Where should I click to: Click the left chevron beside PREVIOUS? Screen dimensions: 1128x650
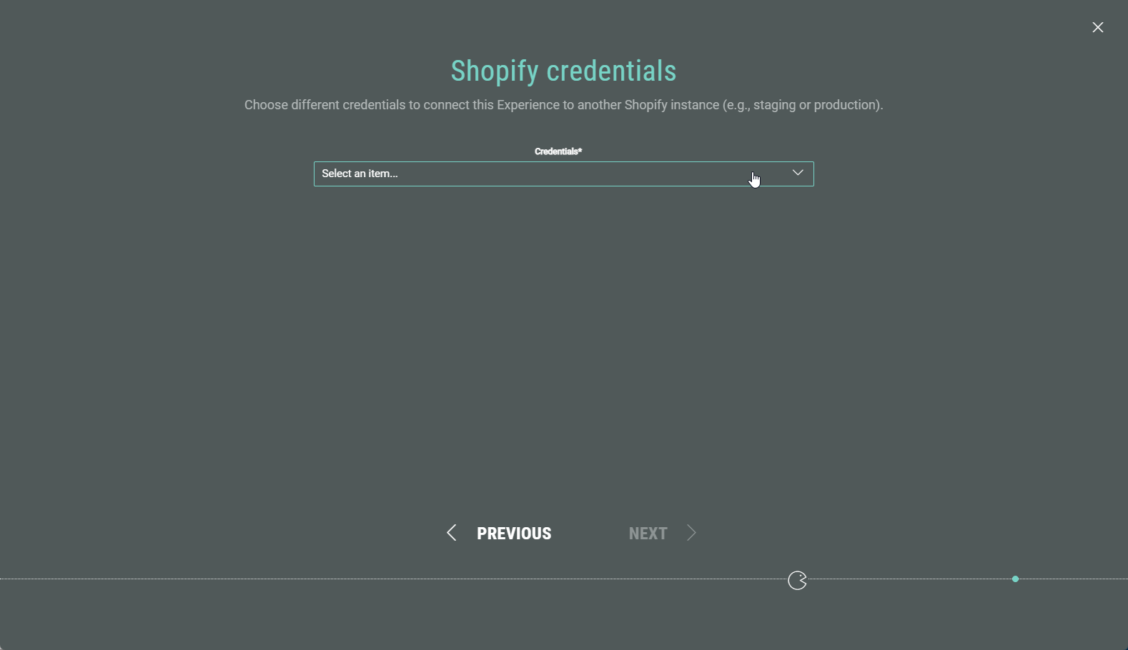click(451, 533)
